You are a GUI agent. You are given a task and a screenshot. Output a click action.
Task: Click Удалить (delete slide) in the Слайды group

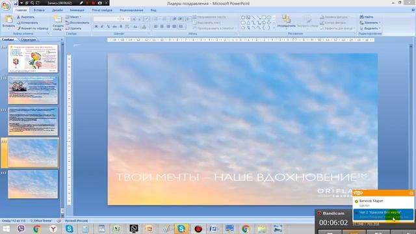pos(73,28)
